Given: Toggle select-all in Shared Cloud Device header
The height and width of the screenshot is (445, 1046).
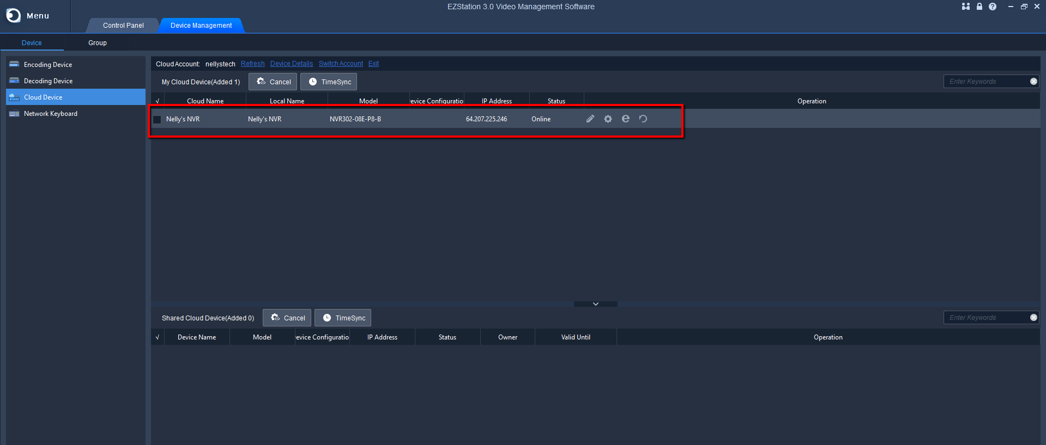Looking at the screenshot, I should (158, 337).
